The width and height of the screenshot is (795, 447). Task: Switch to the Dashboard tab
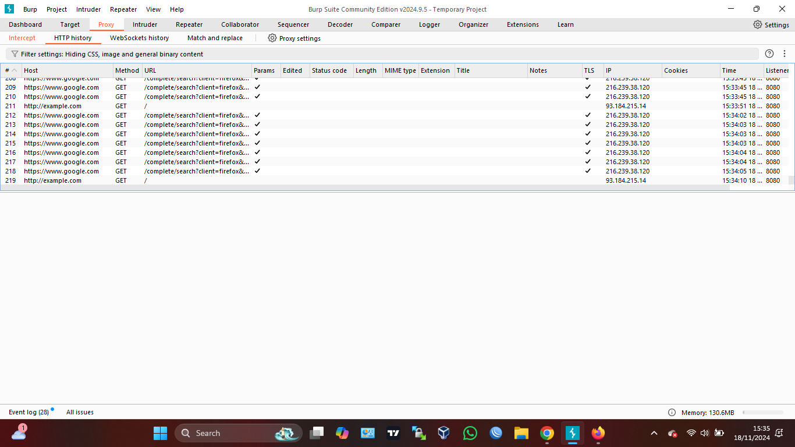coord(25,24)
